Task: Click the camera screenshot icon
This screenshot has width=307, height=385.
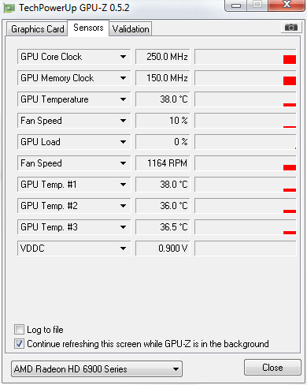Action: pos(291,28)
